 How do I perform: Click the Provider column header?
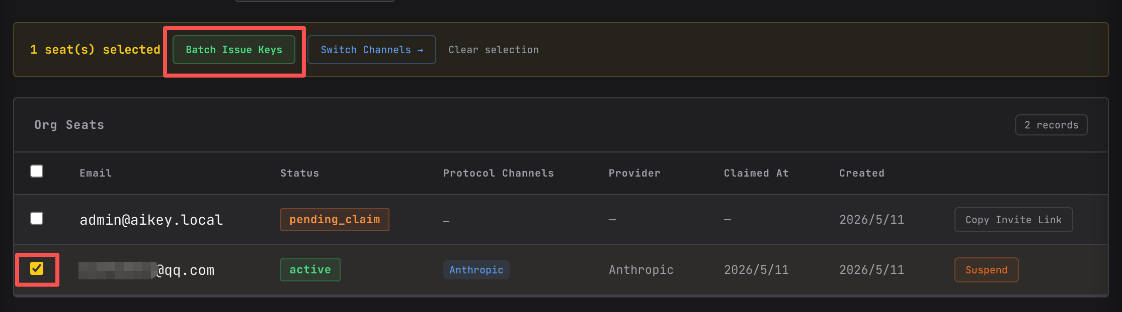coord(634,173)
